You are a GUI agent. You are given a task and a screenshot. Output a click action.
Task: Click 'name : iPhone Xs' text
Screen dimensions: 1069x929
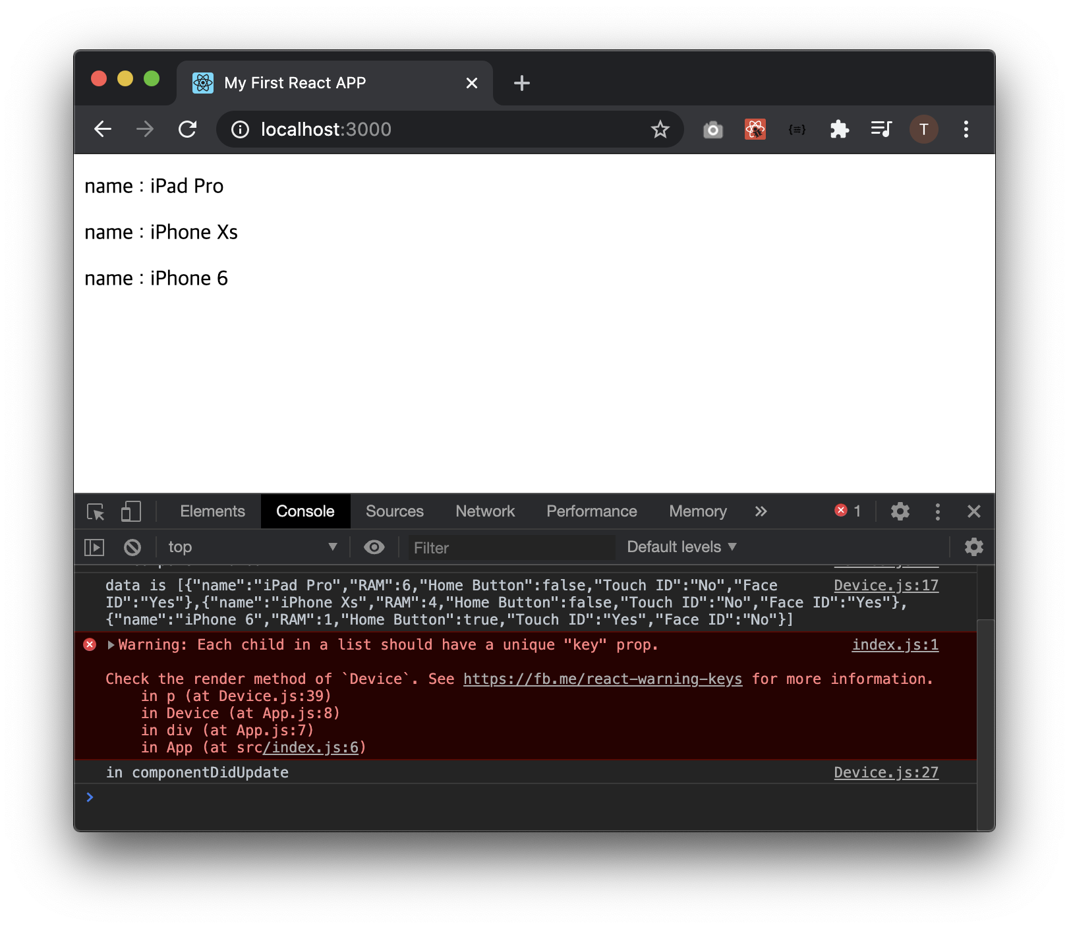pos(161,232)
